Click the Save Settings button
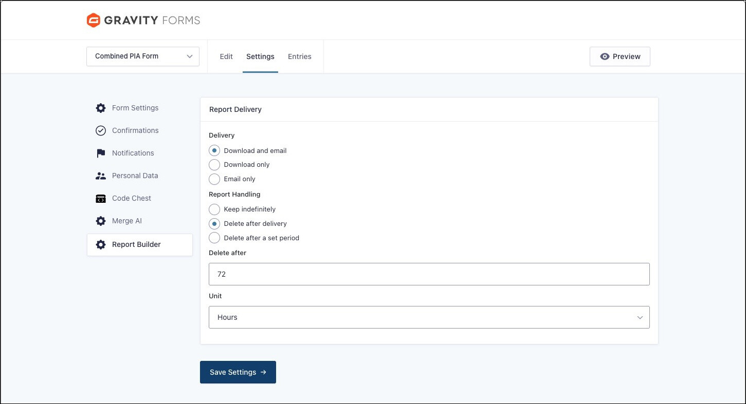The height and width of the screenshot is (404, 746). point(238,372)
